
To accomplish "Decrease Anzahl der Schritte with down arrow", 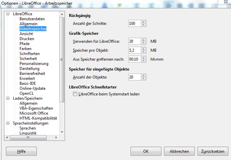I will tap(144, 25).
